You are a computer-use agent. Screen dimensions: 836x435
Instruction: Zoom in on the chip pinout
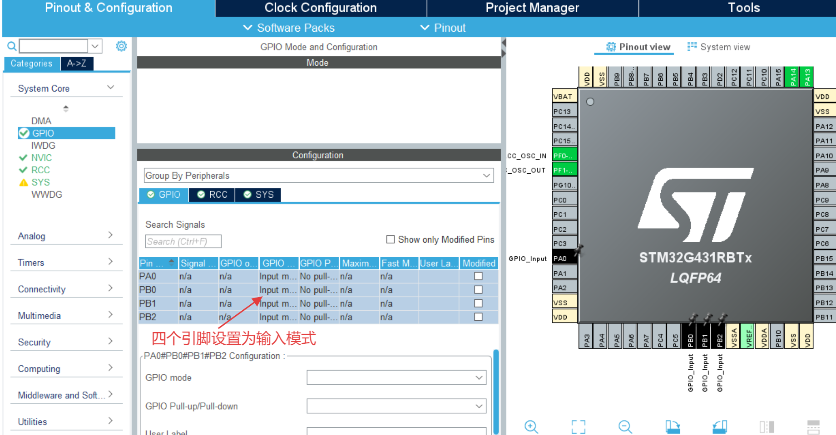(x=531, y=427)
